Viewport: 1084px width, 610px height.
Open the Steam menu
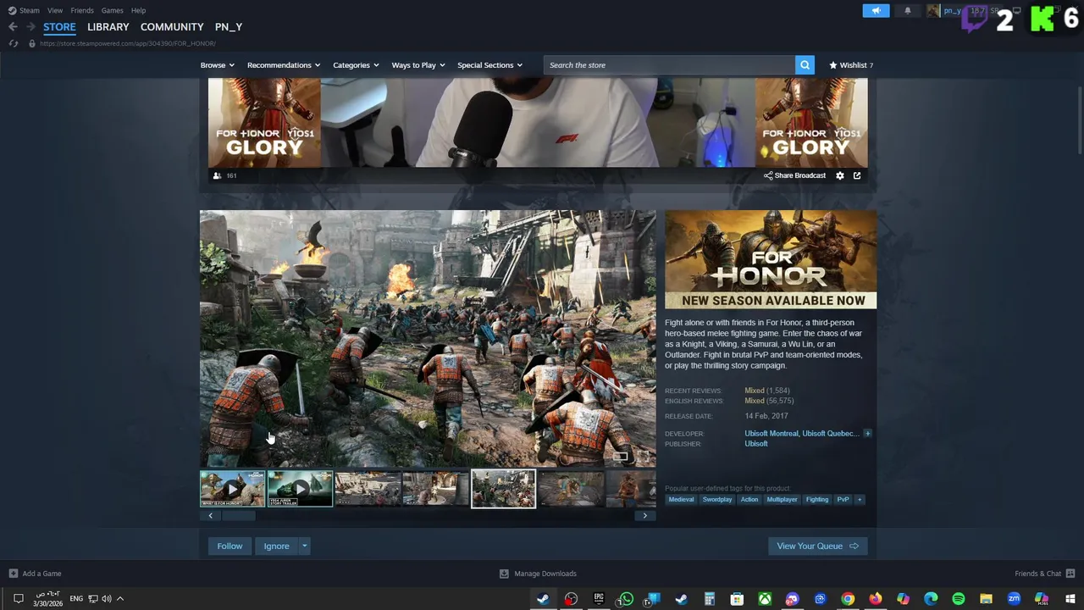(x=24, y=10)
